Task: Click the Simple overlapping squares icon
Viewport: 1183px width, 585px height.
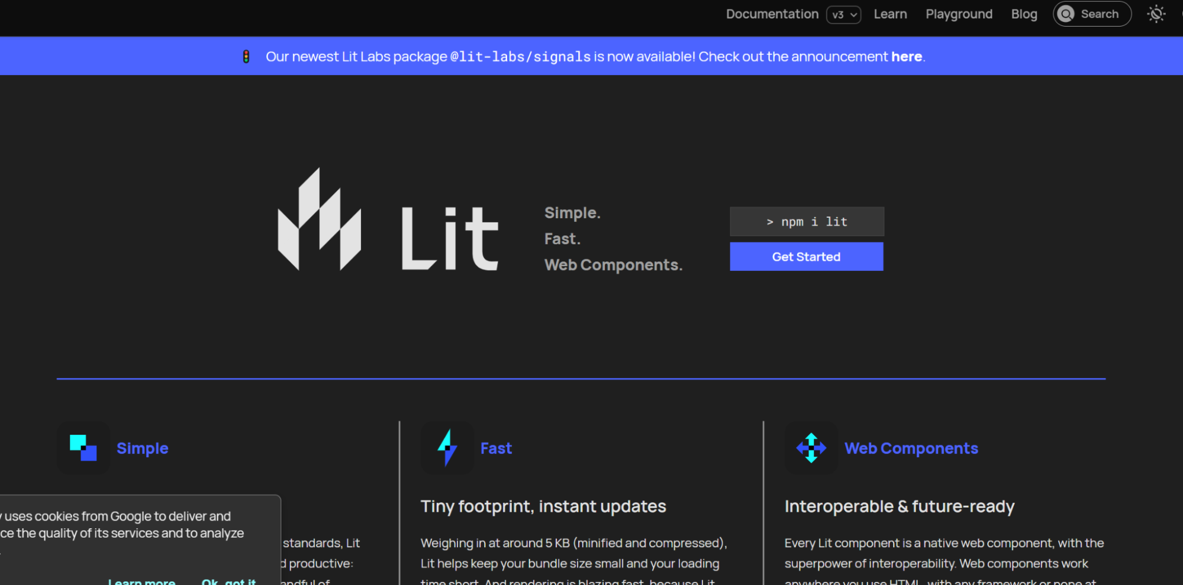Action: (83, 448)
